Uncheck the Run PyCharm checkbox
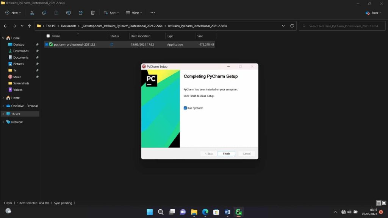 click(185, 108)
